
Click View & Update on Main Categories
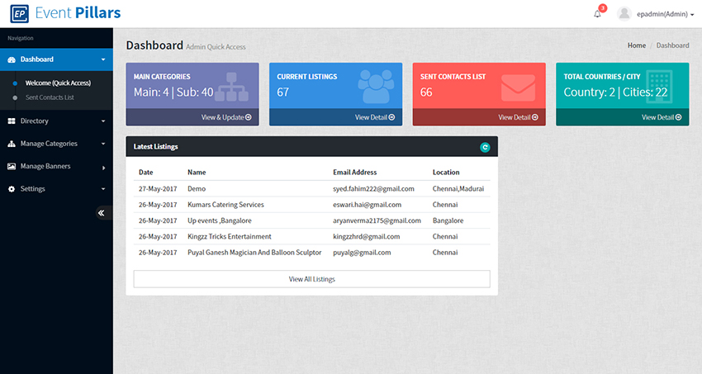(x=226, y=117)
